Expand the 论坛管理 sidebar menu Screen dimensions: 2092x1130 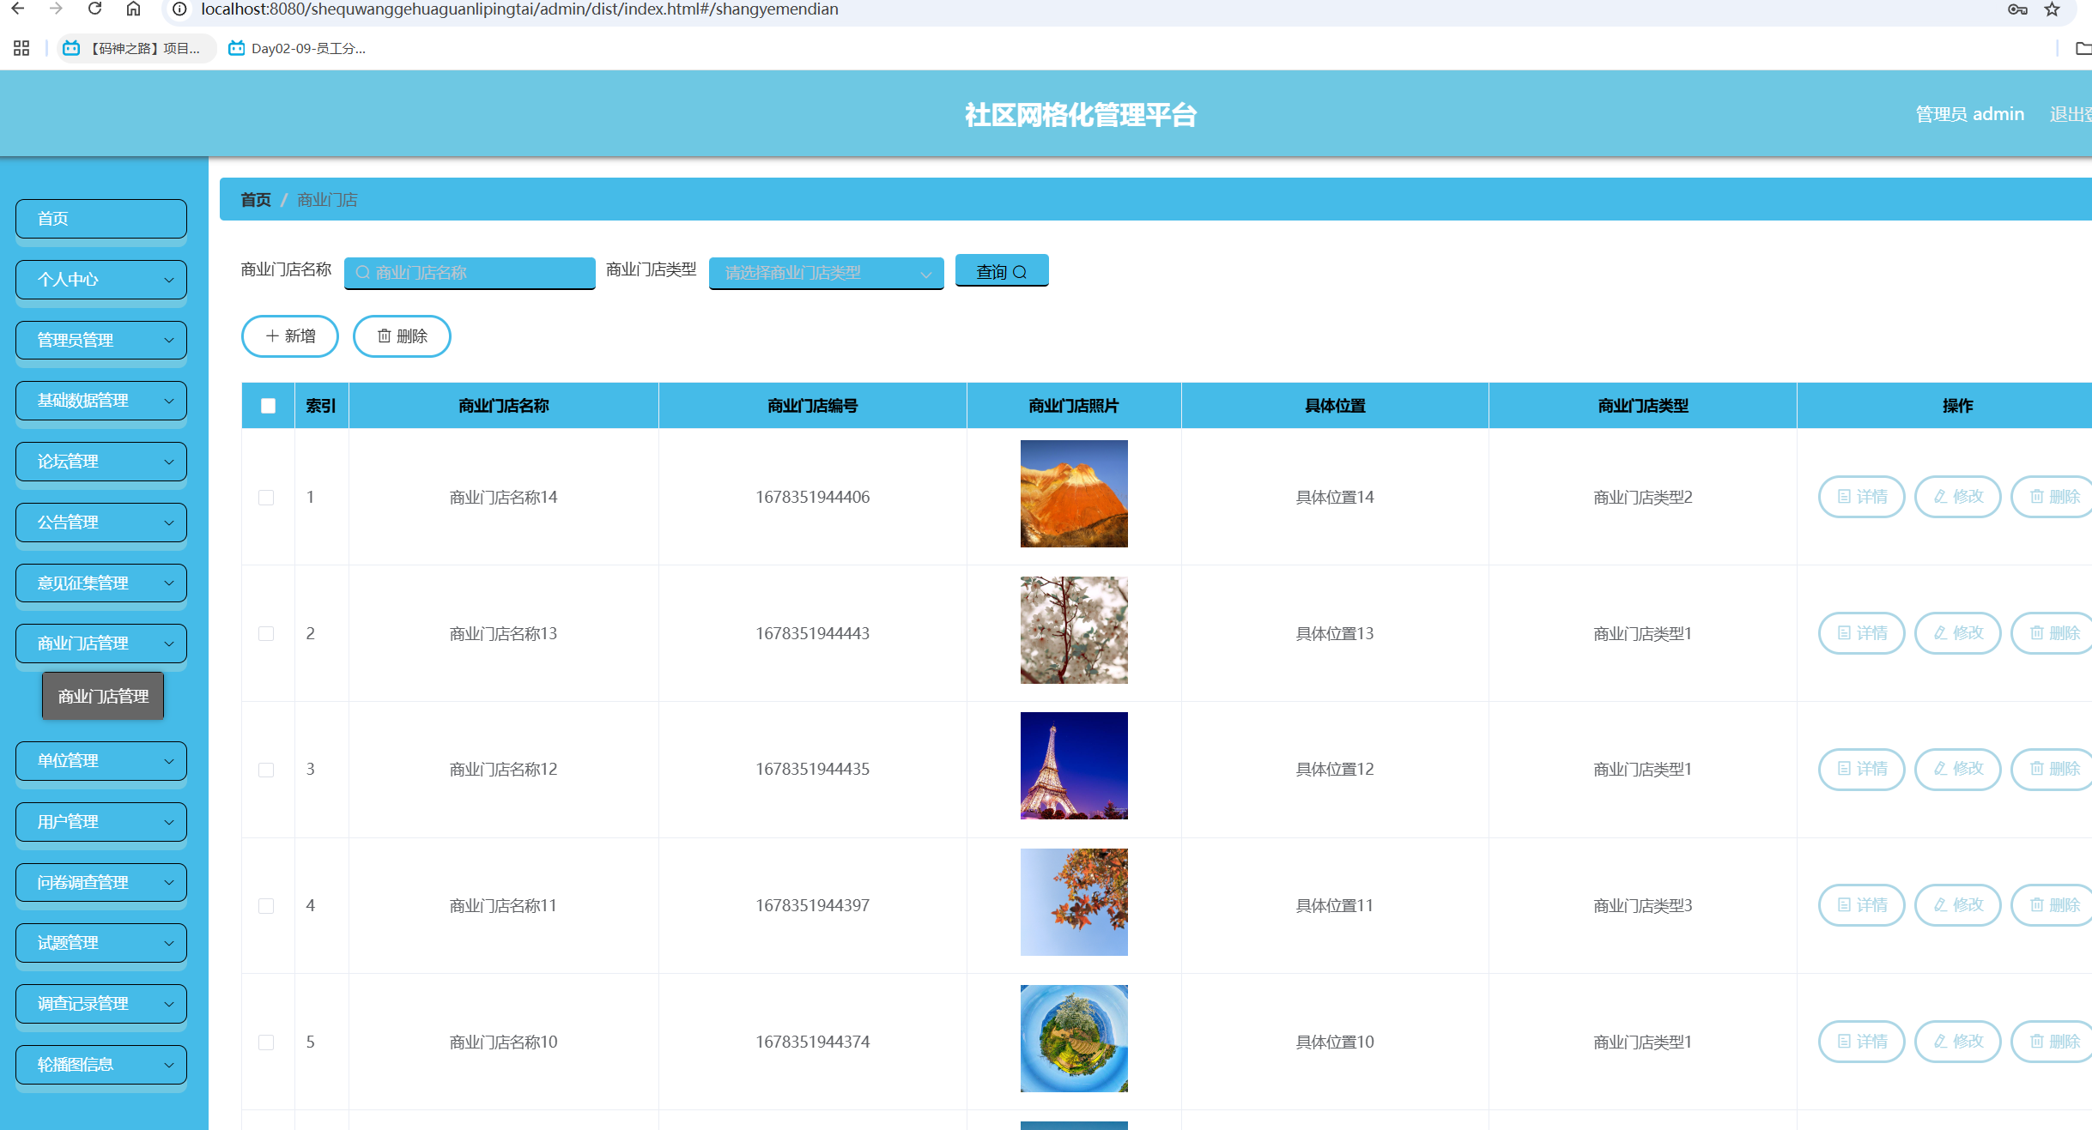(x=101, y=462)
